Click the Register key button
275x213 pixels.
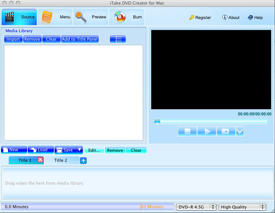click(200, 18)
